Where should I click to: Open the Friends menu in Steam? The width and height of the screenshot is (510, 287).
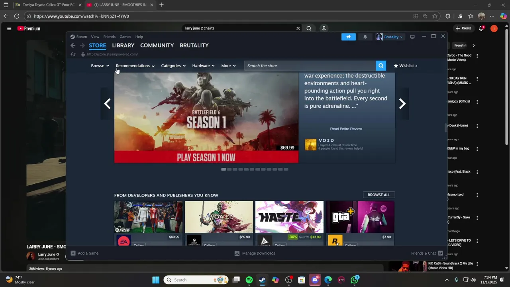[x=109, y=37]
